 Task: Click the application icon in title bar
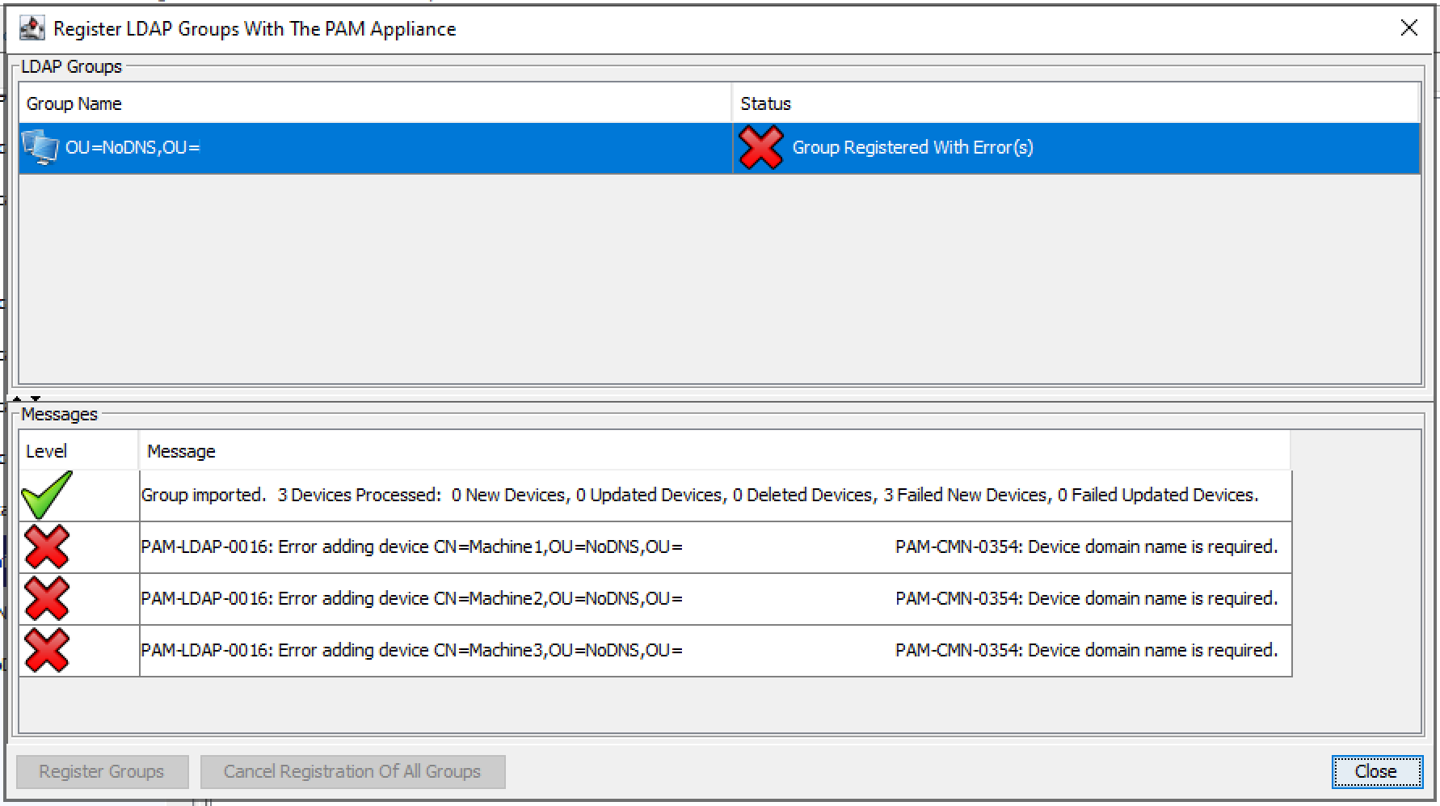[x=32, y=28]
